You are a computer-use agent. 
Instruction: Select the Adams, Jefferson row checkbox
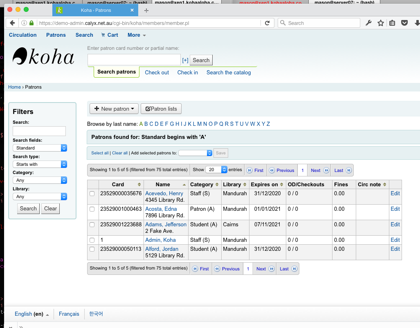[x=92, y=225]
